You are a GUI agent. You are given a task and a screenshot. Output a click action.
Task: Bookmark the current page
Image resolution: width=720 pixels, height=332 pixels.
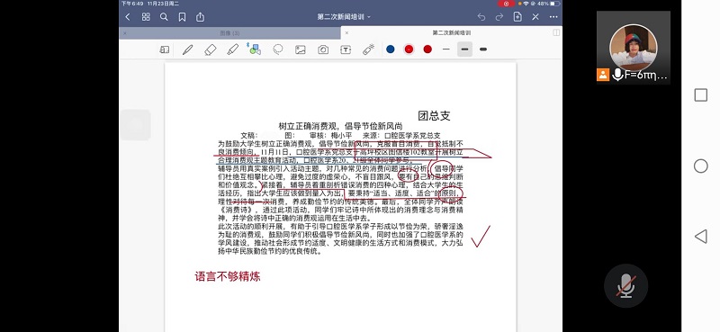182,17
